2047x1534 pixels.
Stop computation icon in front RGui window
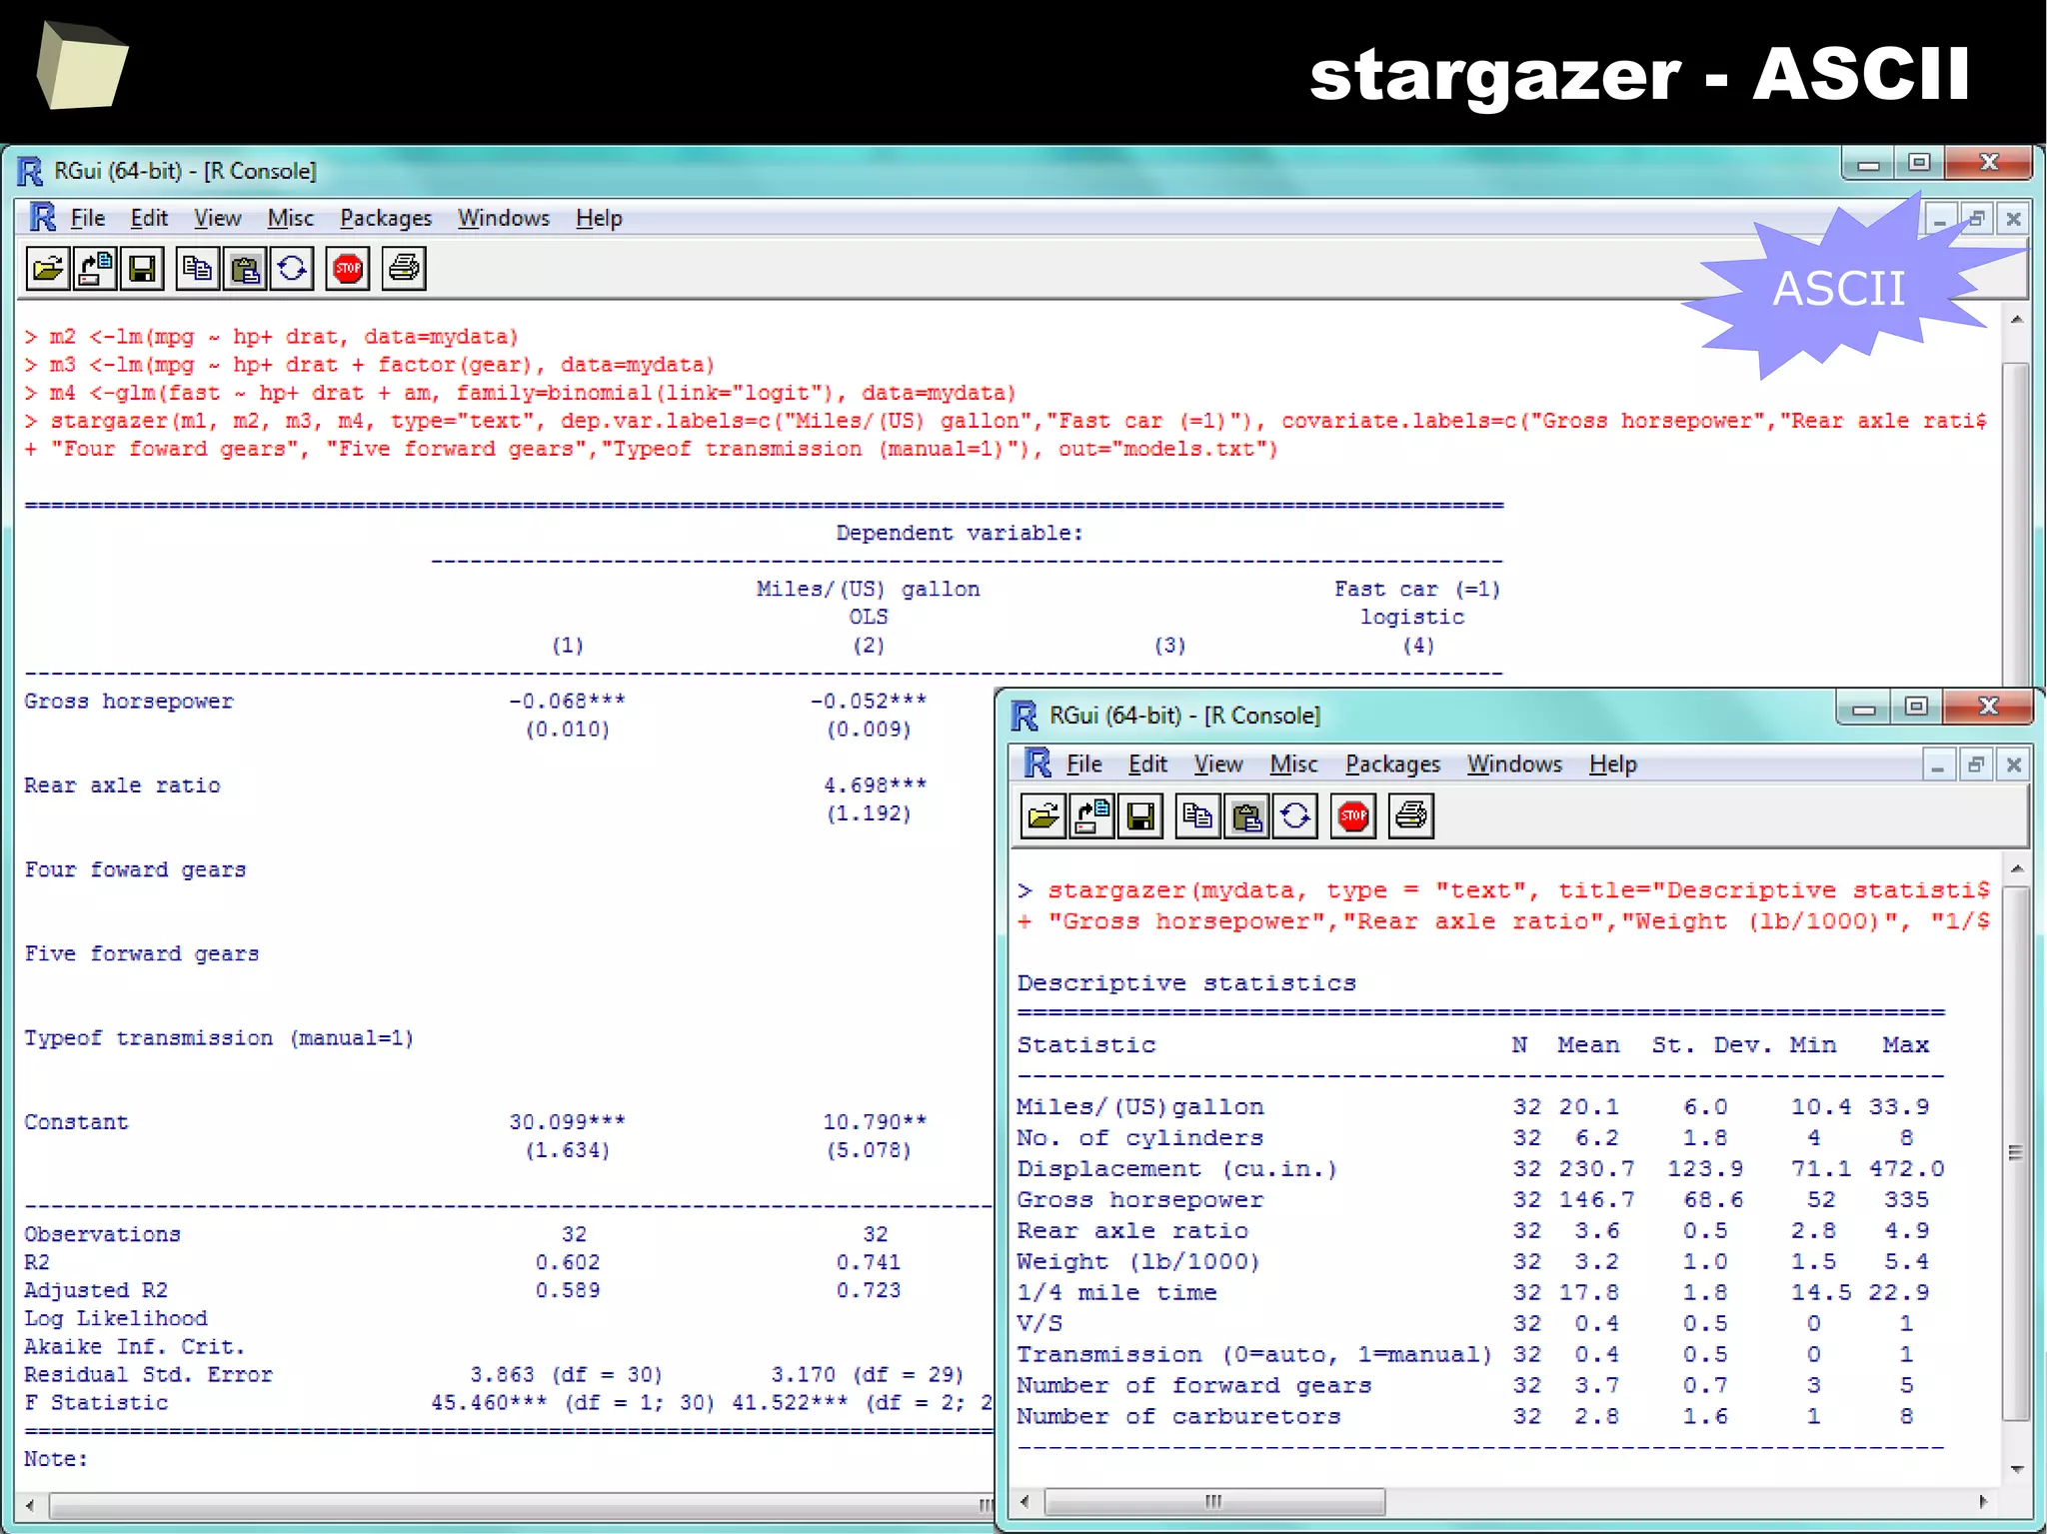click(1353, 816)
